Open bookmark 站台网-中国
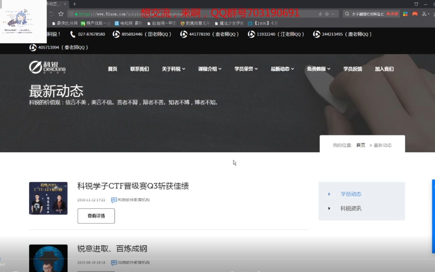The height and width of the screenshot is (272, 435). (162, 23)
